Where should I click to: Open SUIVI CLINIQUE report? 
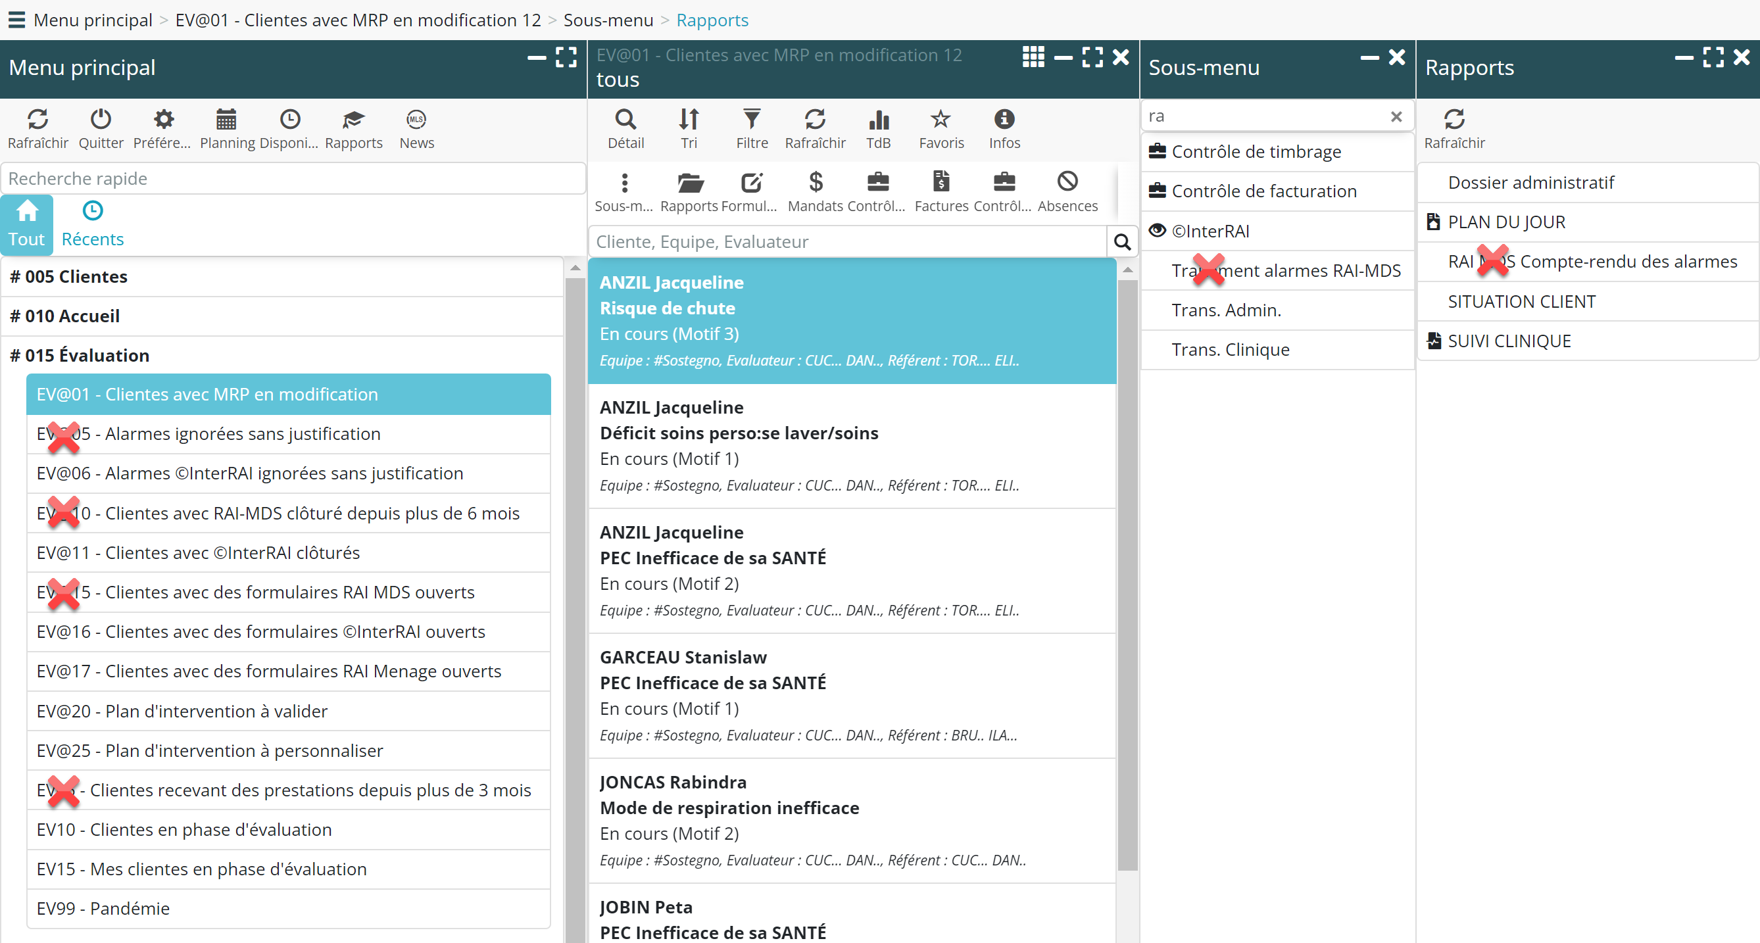pyautogui.click(x=1509, y=340)
